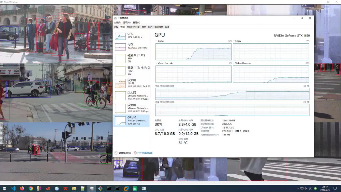
Task: Click the white SUV street video tile
Action: [56, 93]
